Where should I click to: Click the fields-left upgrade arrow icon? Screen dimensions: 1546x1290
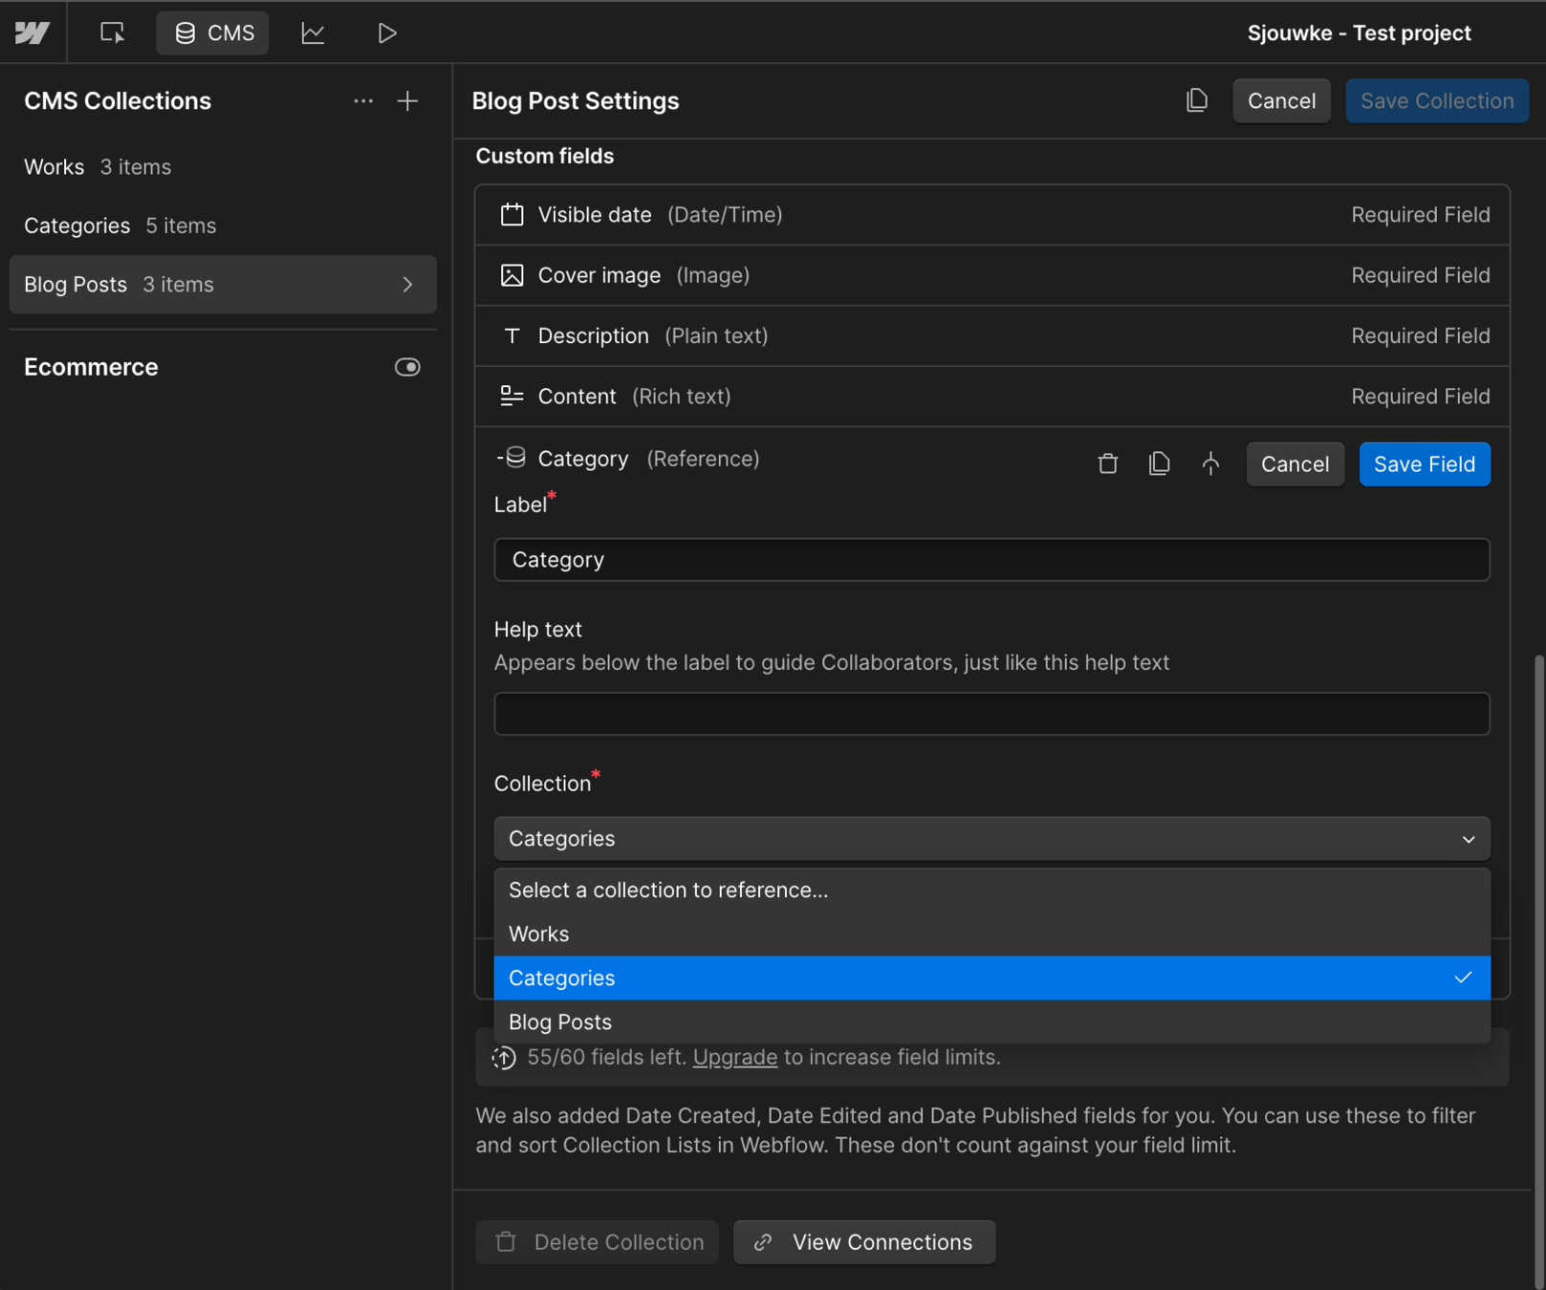pyautogui.click(x=504, y=1058)
